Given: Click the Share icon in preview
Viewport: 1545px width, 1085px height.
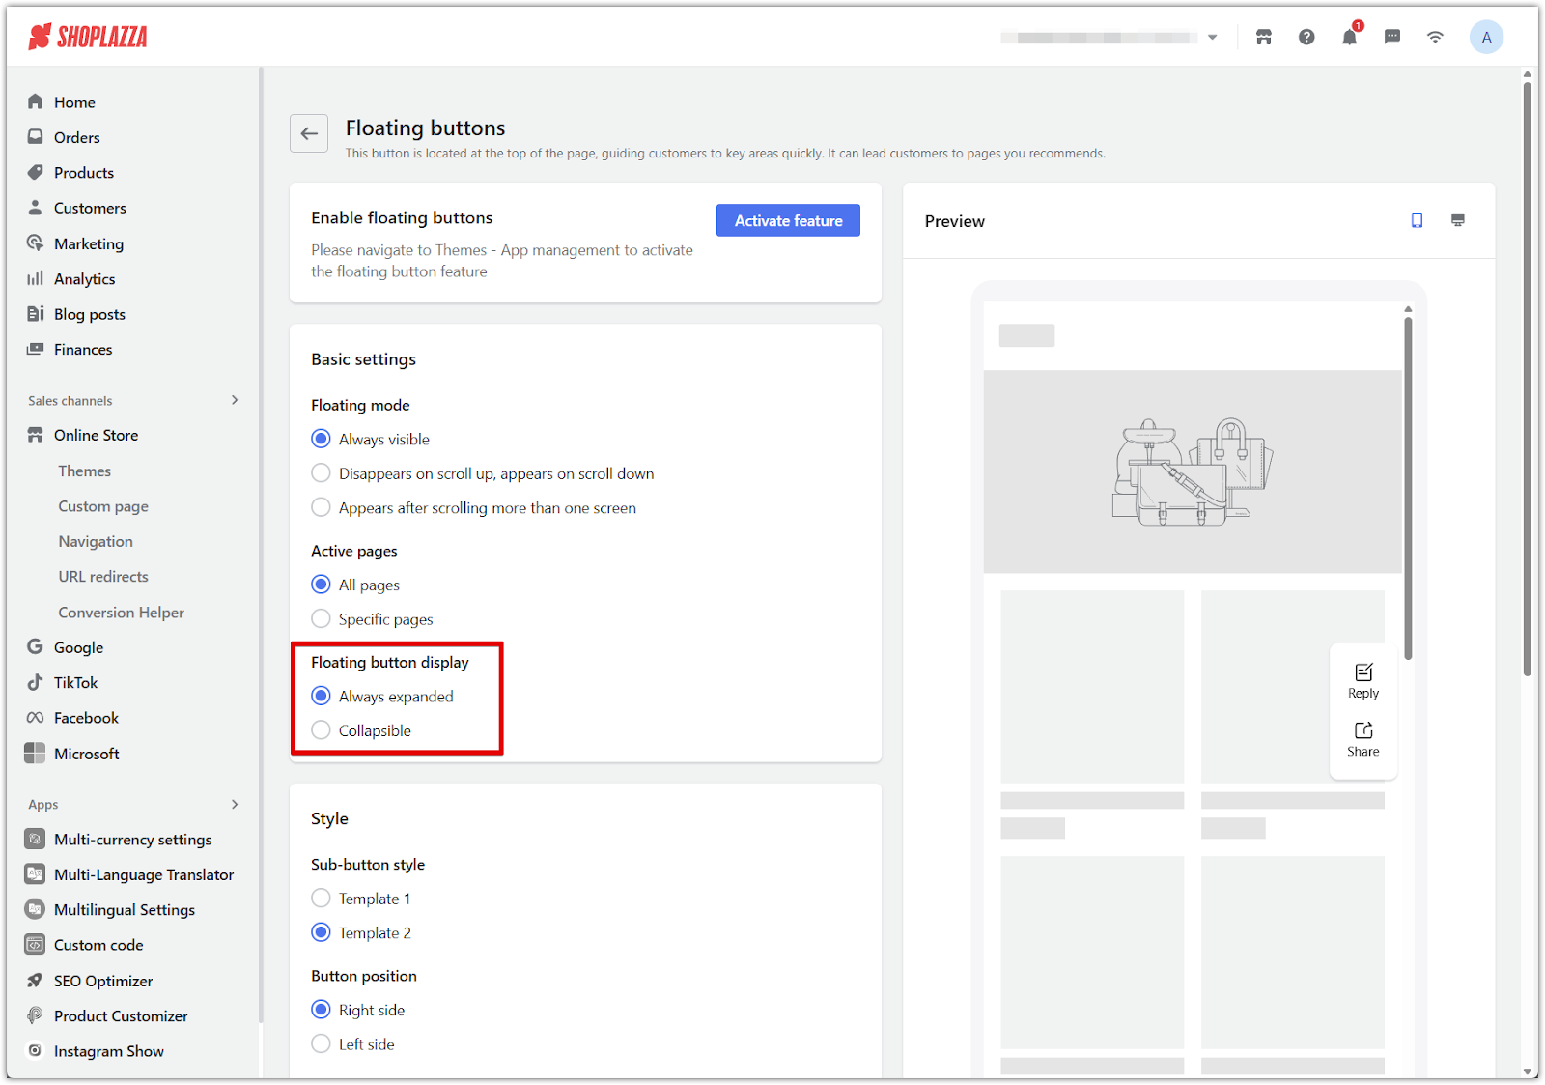Looking at the screenshot, I should [x=1363, y=739].
